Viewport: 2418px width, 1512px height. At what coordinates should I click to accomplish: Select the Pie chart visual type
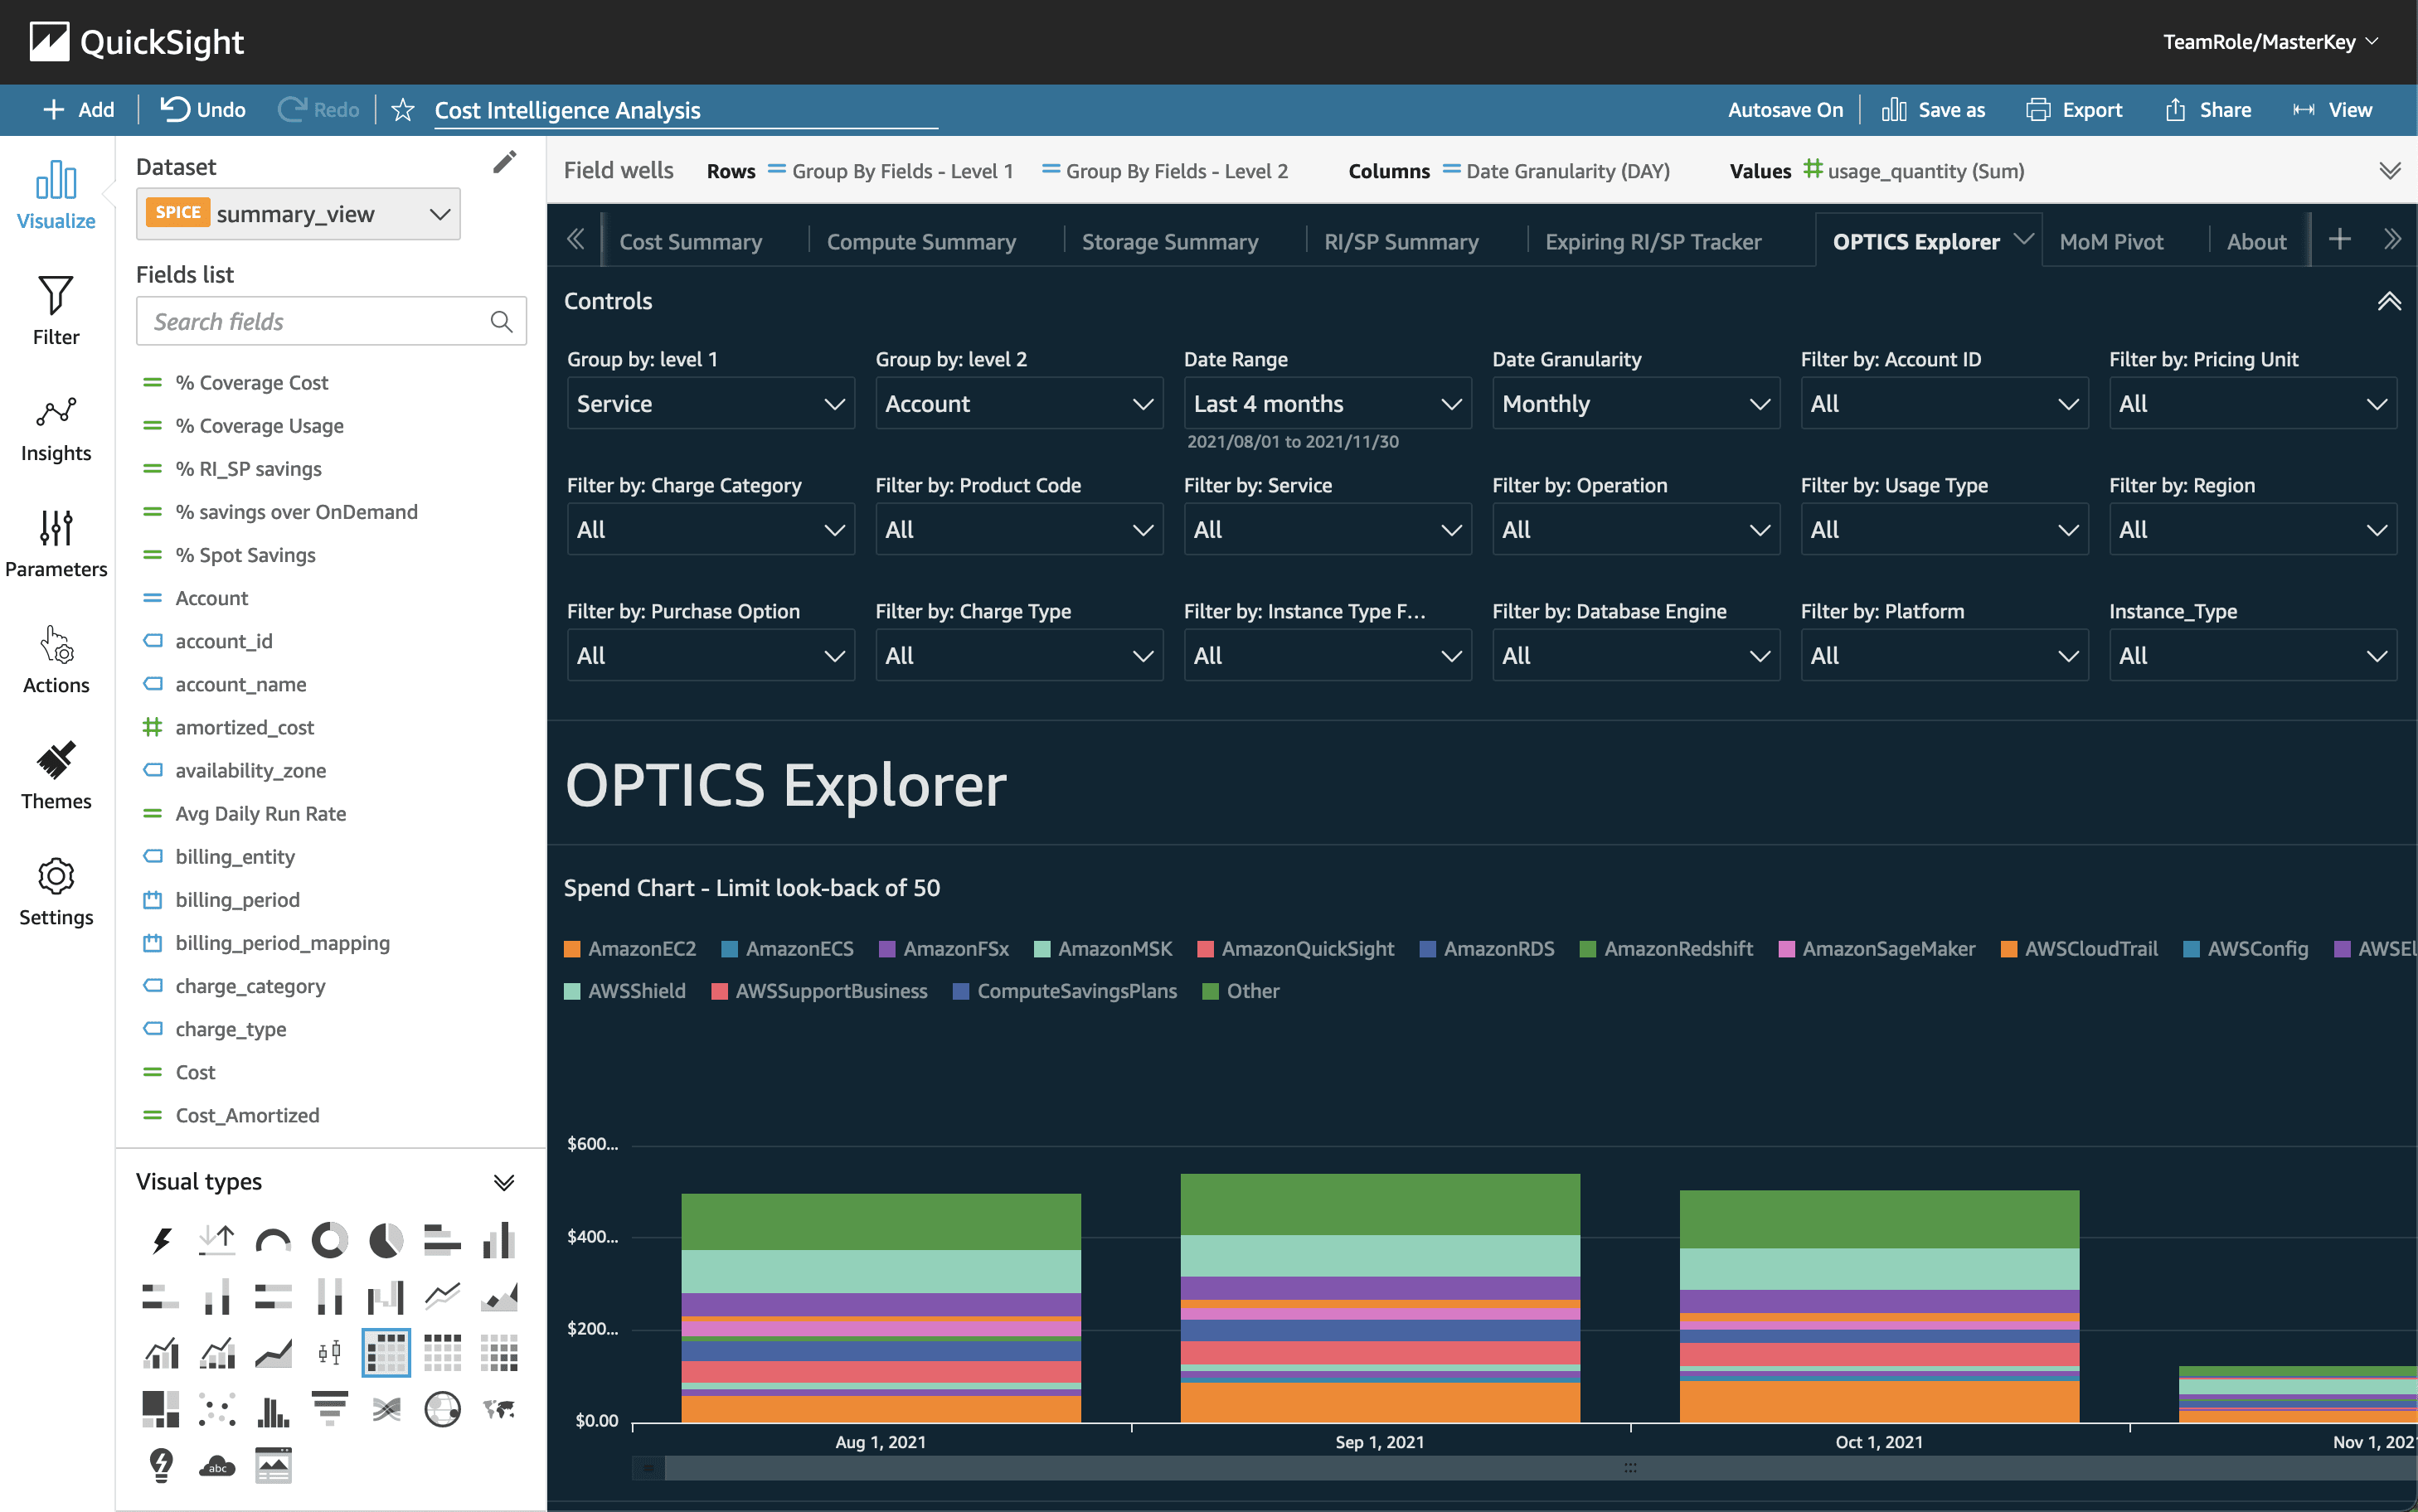coord(386,1241)
